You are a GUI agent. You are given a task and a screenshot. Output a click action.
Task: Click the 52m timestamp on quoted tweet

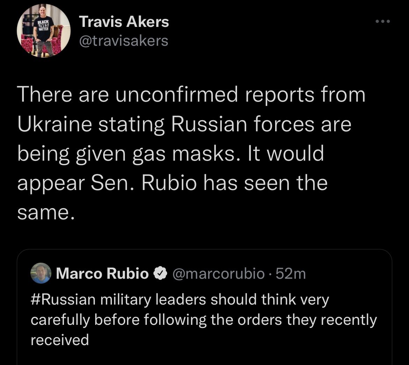coord(290,273)
